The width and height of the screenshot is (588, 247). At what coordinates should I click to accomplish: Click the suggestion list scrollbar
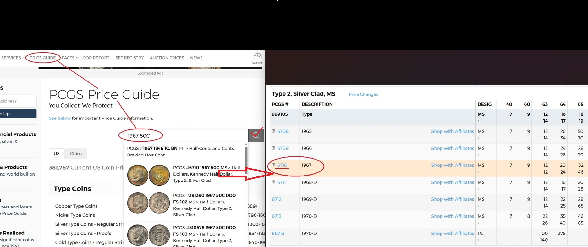246,161
